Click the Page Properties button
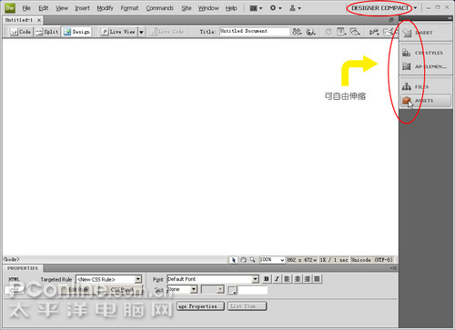The width and height of the screenshot is (455, 330). (201, 306)
